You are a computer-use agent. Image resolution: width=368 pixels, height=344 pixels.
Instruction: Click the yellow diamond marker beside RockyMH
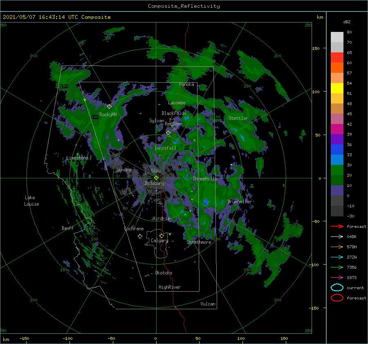pos(109,107)
